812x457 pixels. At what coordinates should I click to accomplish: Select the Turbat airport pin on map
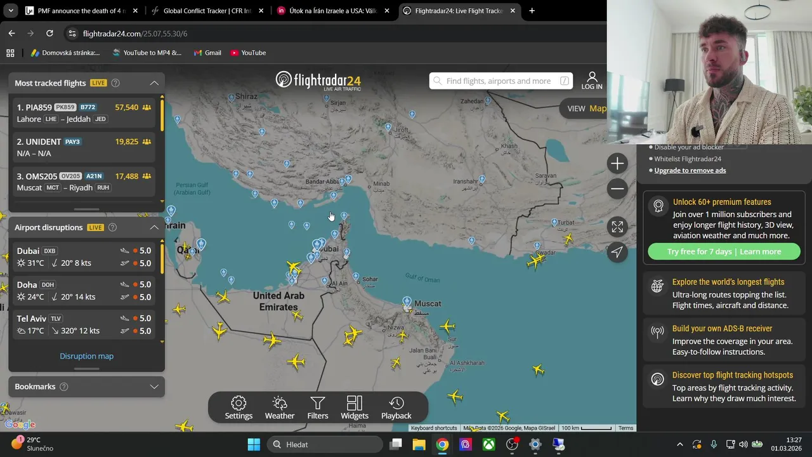point(554,222)
